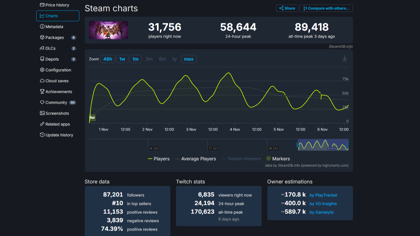
Task: Click the 28 Oct label in navigator
Action: pos(273,148)
